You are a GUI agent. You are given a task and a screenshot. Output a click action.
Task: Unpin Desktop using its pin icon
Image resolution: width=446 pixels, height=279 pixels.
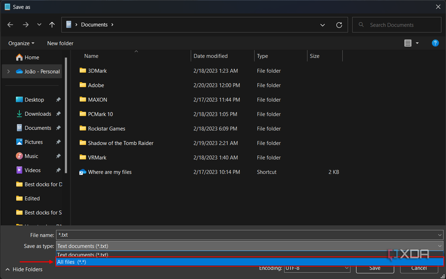click(x=58, y=99)
